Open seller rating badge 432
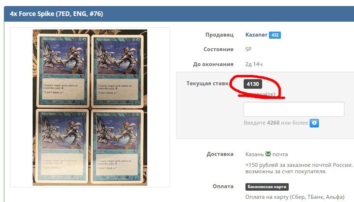This screenshot has height=202, width=354. (x=275, y=35)
